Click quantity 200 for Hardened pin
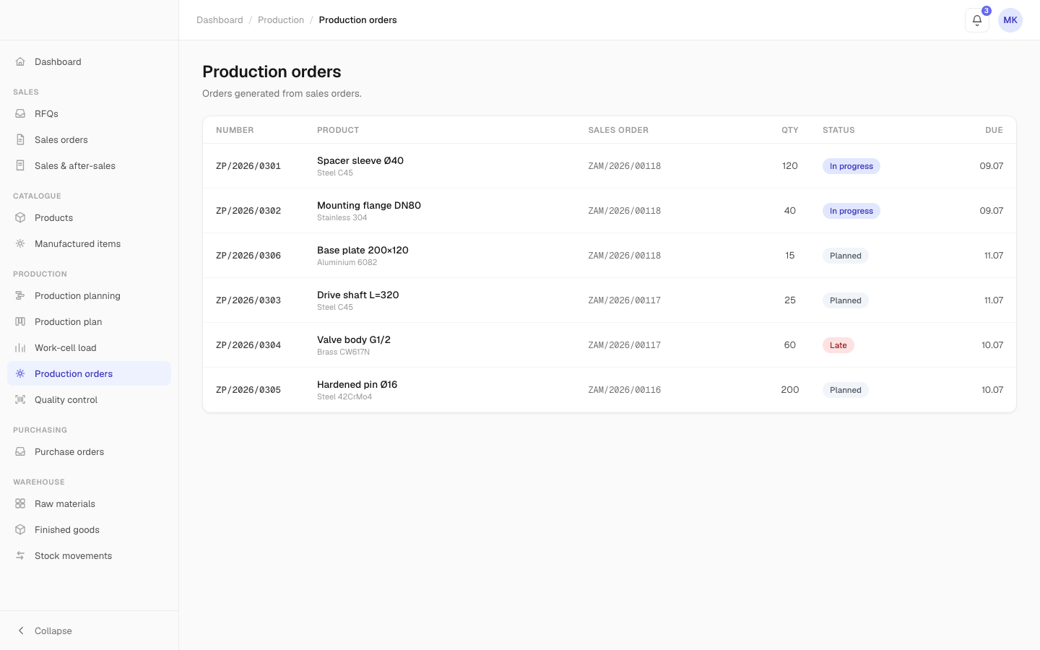Viewport: 1040px width, 650px height. (790, 390)
